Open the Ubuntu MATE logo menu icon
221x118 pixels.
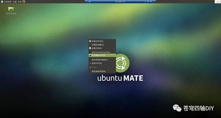click(2, 2)
